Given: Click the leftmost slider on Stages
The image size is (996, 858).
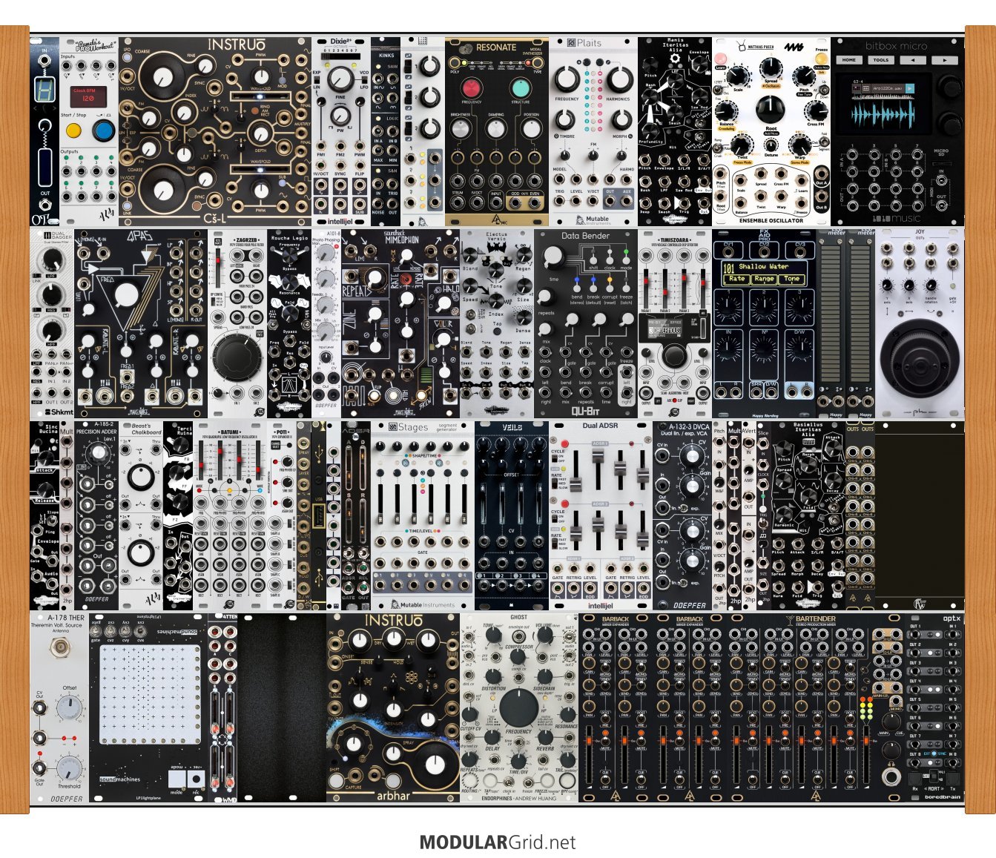Looking at the screenshot, I should [x=382, y=504].
